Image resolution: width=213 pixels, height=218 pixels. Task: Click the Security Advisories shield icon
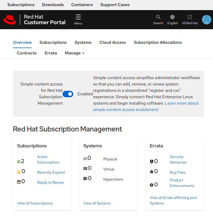point(152,161)
